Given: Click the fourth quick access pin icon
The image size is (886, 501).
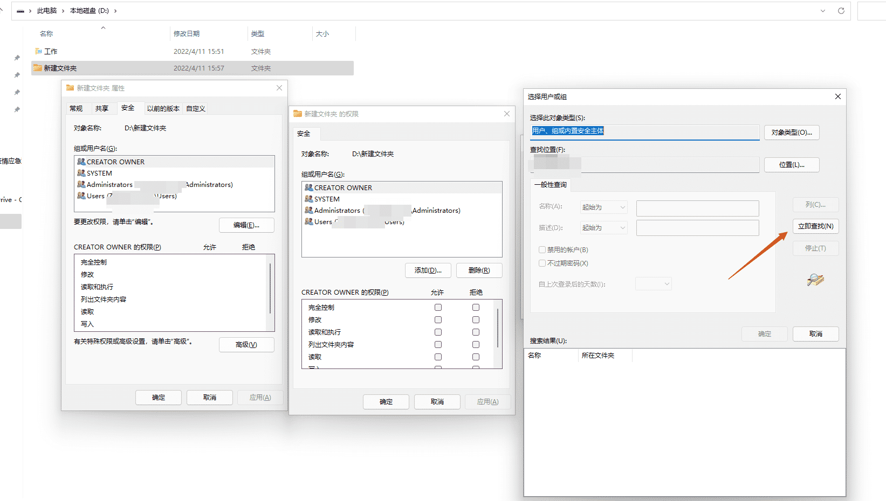Looking at the screenshot, I should click(17, 109).
